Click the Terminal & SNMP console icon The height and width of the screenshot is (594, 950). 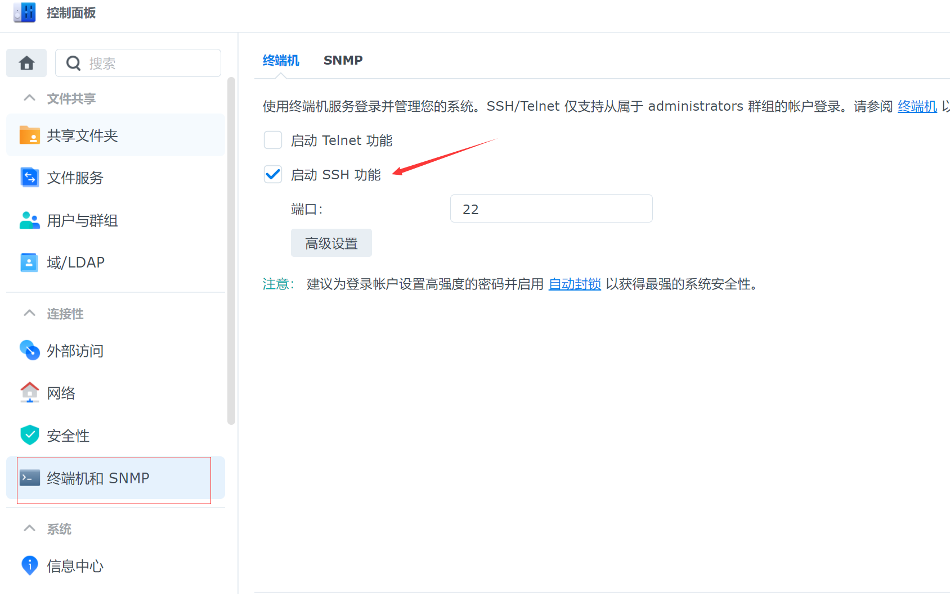30,478
